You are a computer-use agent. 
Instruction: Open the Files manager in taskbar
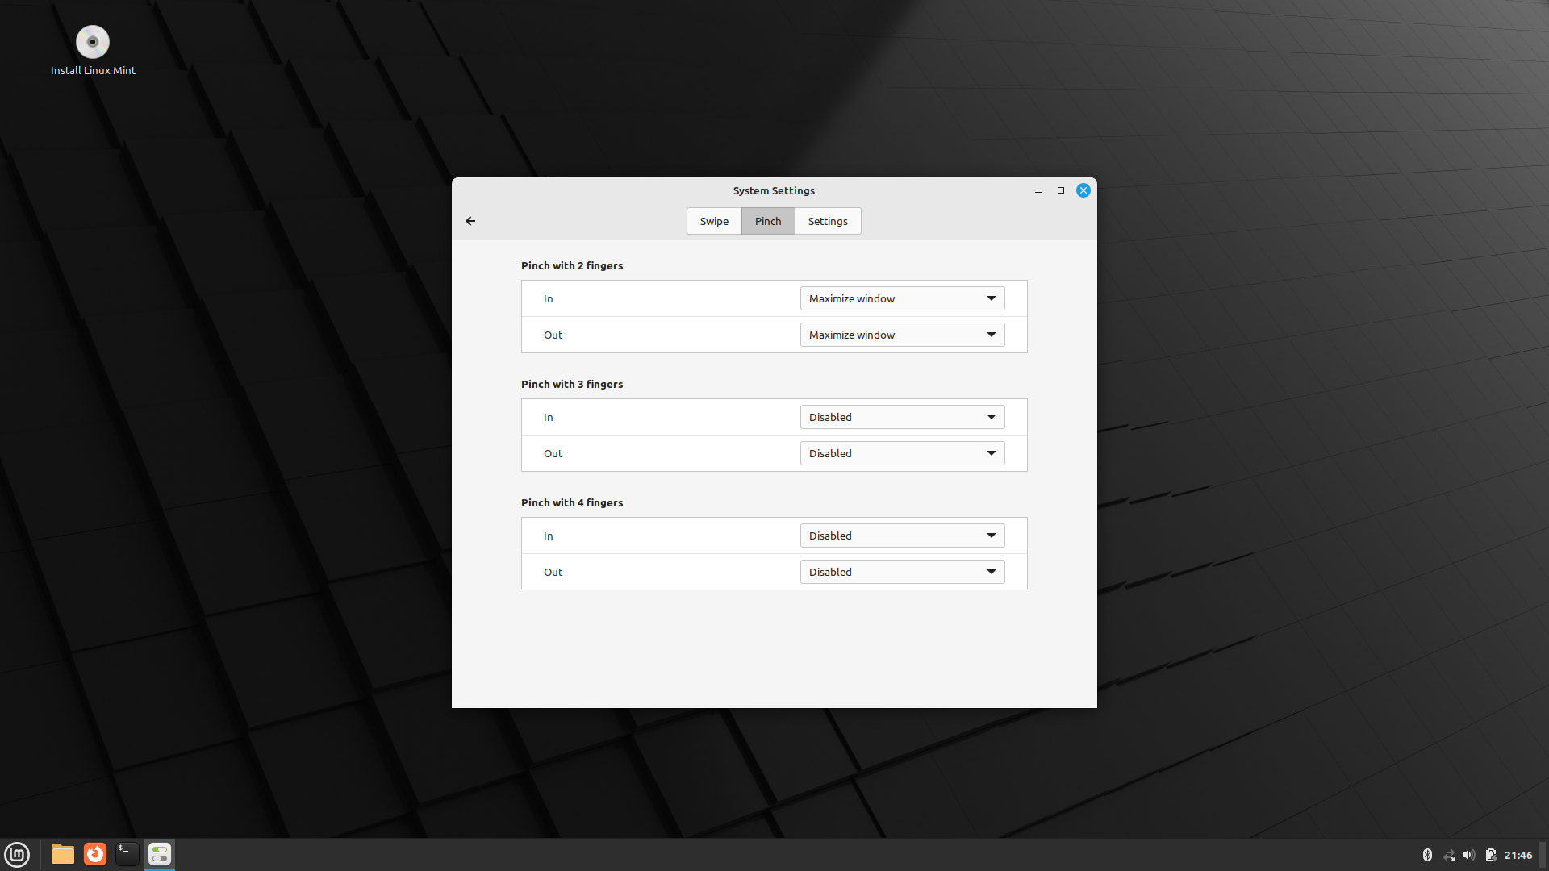click(x=63, y=854)
